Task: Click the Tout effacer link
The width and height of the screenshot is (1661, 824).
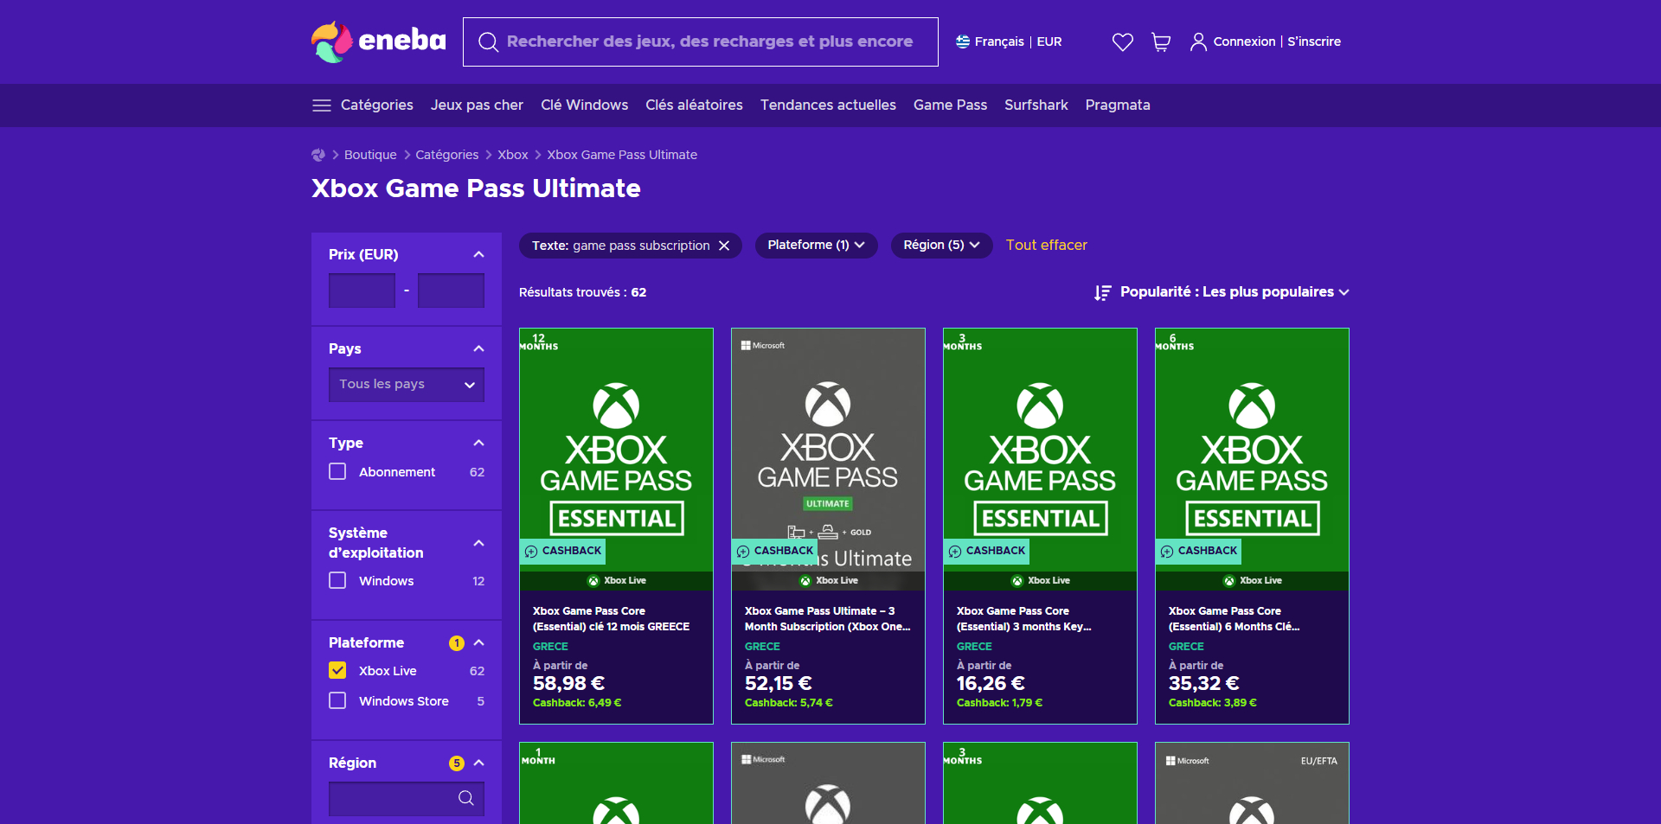Action: pyautogui.click(x=1046, y=246)
